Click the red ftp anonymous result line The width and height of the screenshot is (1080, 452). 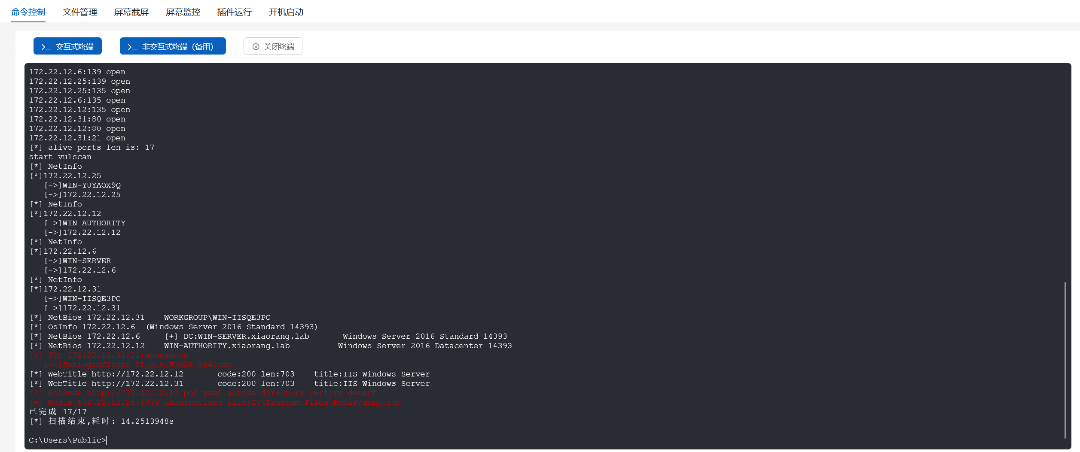[109, 355]
